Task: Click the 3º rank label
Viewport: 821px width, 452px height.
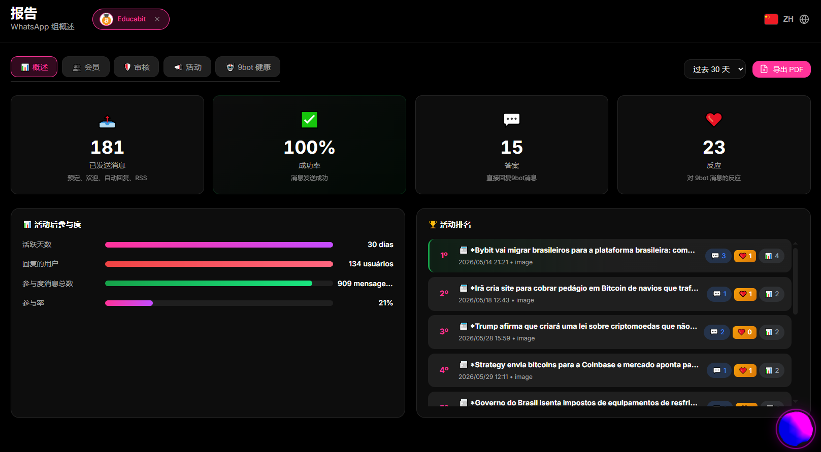Action: tap(444, 332)
